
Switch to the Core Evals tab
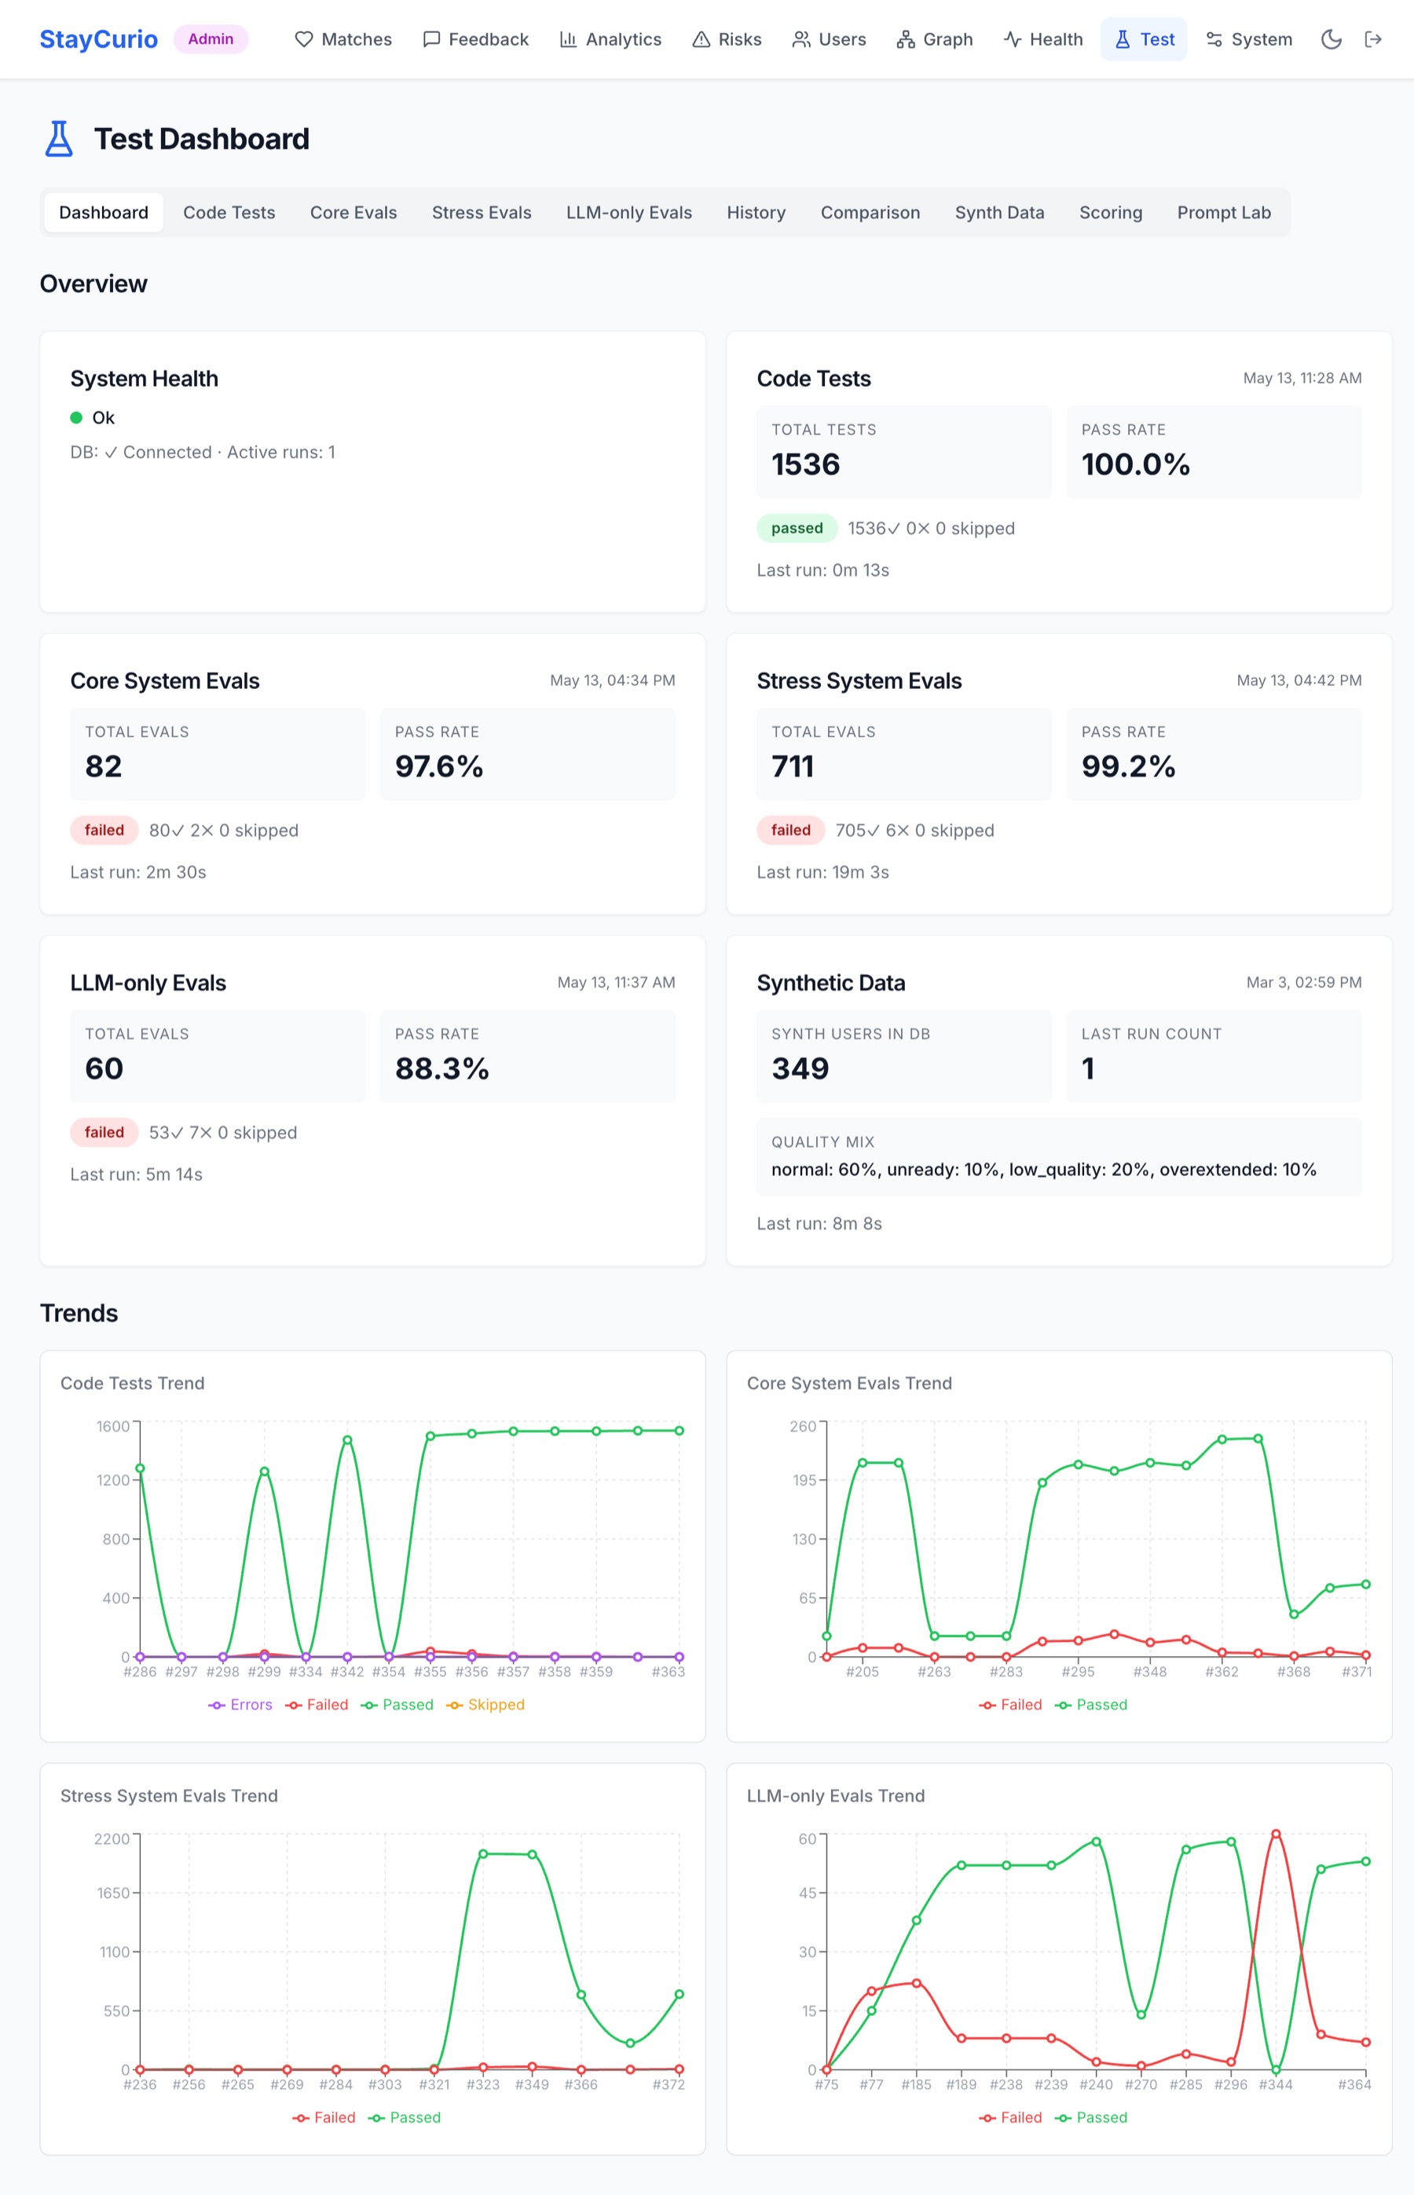[x=353, y=213]
